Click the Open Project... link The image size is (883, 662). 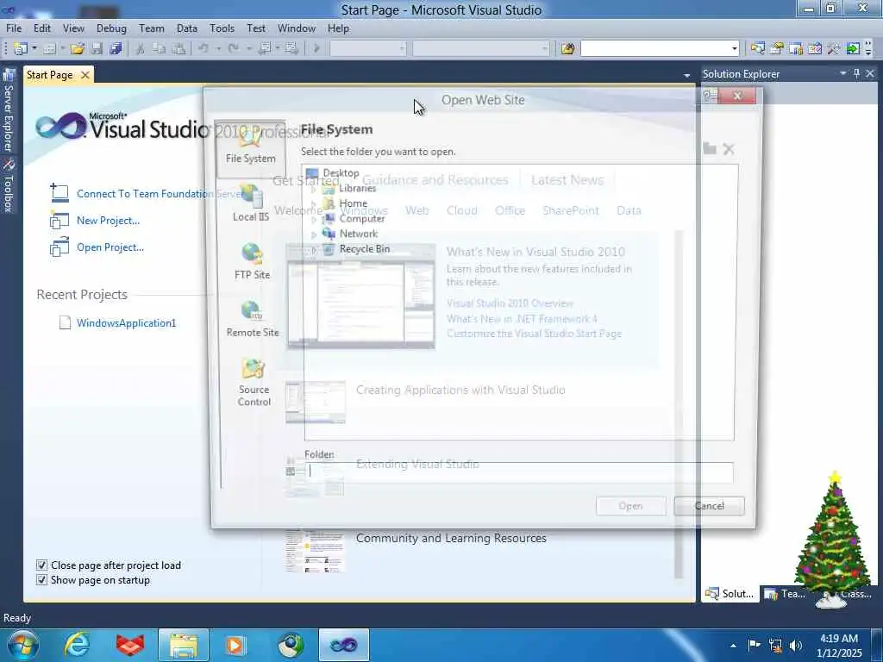point(110,247)
